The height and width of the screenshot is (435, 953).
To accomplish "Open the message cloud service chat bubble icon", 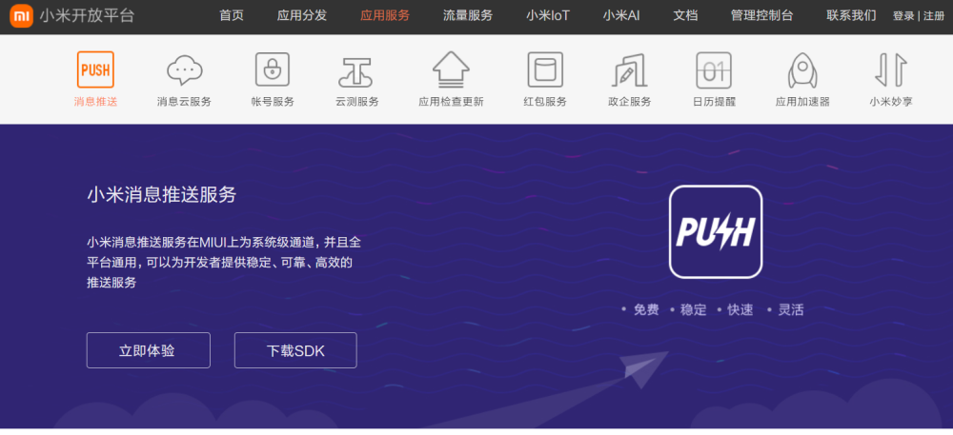I will [x=184, y=69].
